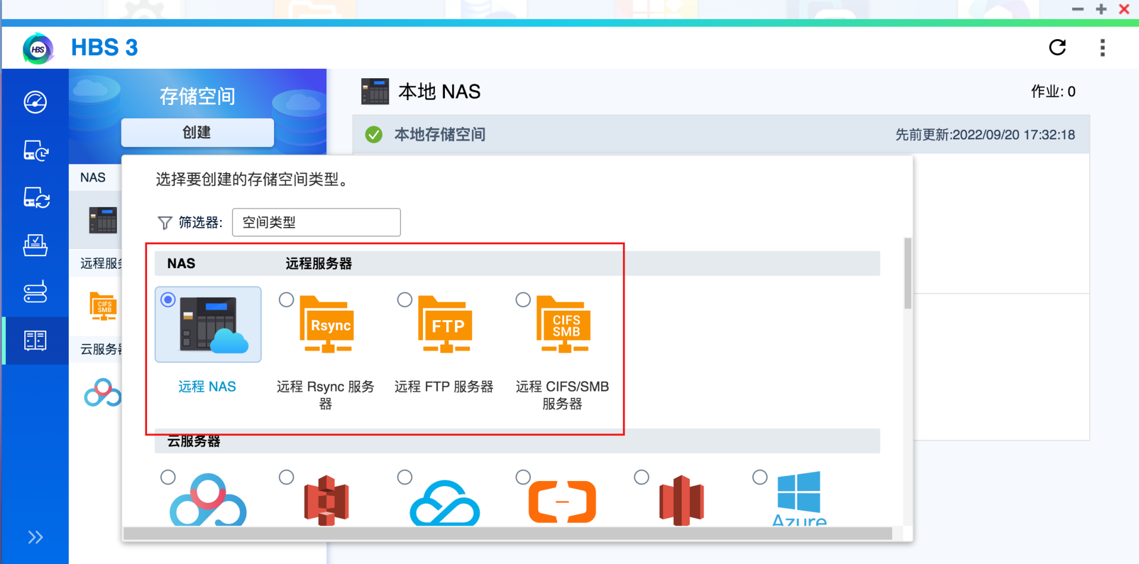The width and height of the screenshot is (1139, 564).
Task: Select the 远程 Rsync 服务器 radio button
Action: [x=287, y=300]
